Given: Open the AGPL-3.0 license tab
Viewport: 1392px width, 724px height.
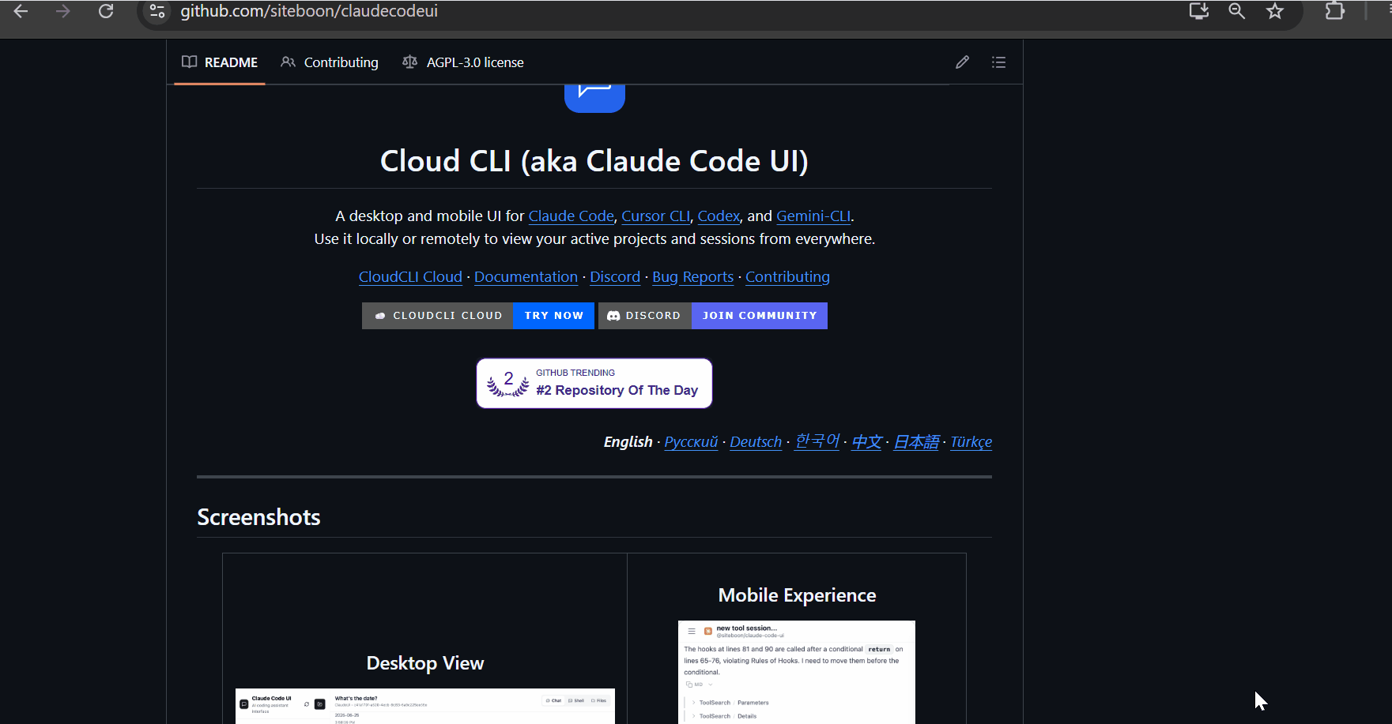Looking at the screenshot, I should pyautogui.click(x=463, y=62).
